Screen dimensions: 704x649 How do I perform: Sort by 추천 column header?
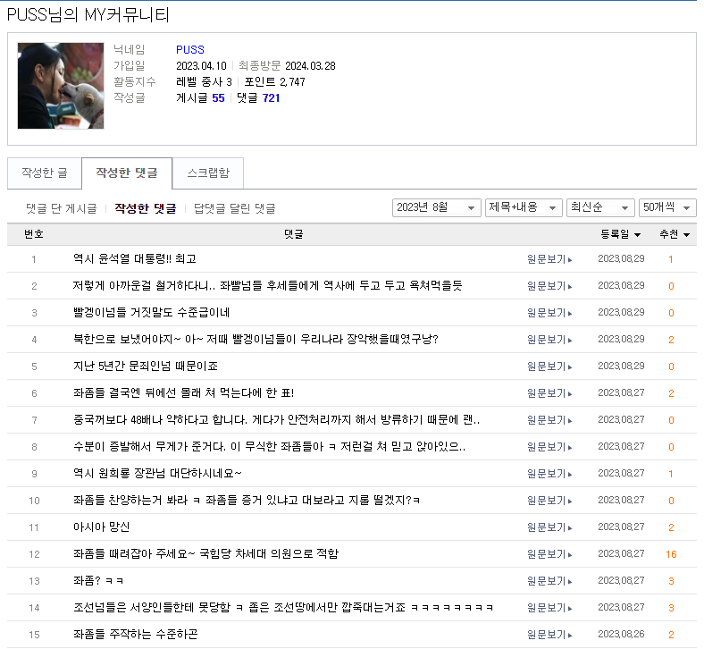coord(674,234)
